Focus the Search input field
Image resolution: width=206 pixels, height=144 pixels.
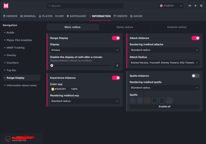click(x=85, y=6)
